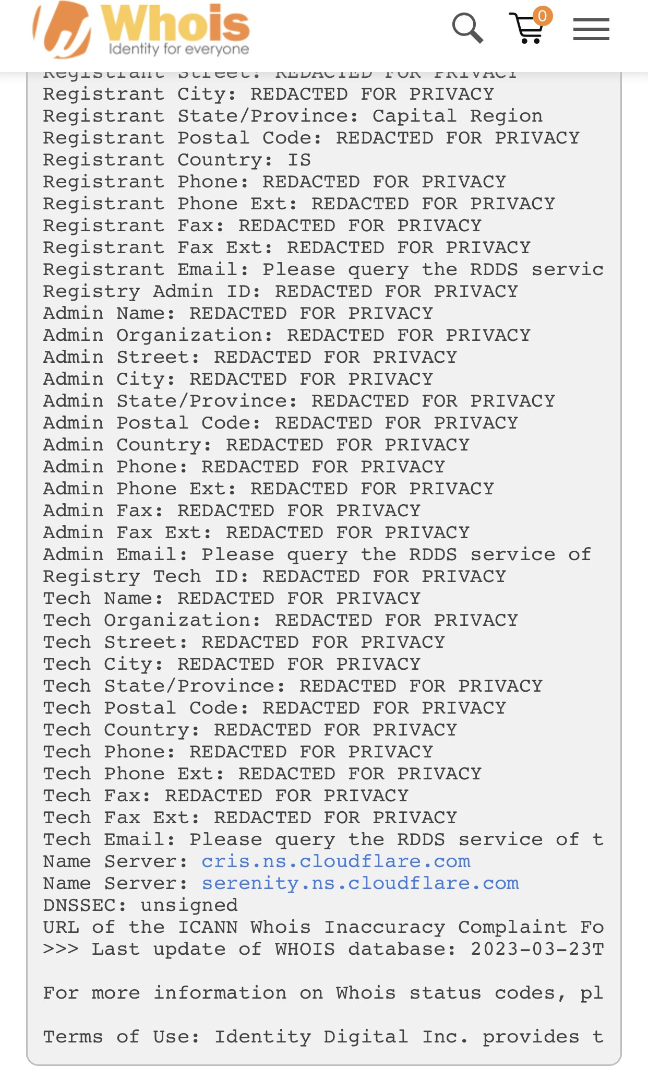Click the ICANN Whois Inaccuracy Complaint line
Screen dimensions: 648x1067
click(x=323, y=927)
